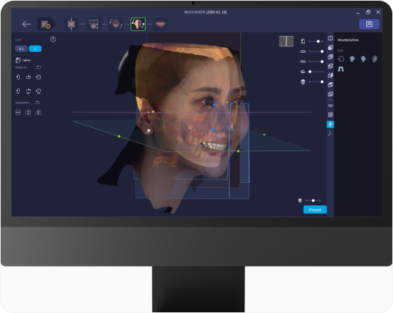Toggle the split view layout thumbnail
This screenshot has height=313, width=393.
coord(286,41)
